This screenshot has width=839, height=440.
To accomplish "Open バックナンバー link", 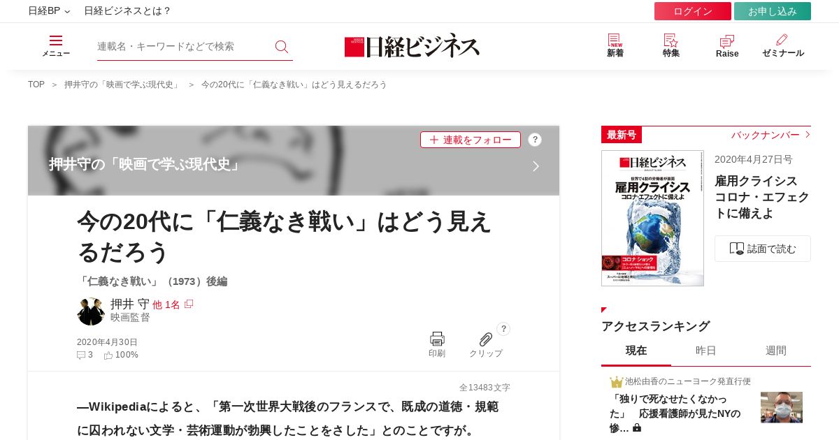I will (770, 135).
